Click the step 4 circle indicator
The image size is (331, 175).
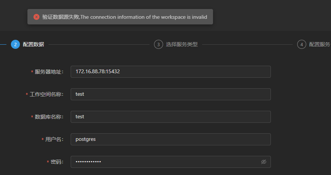[x=301, y=44]
